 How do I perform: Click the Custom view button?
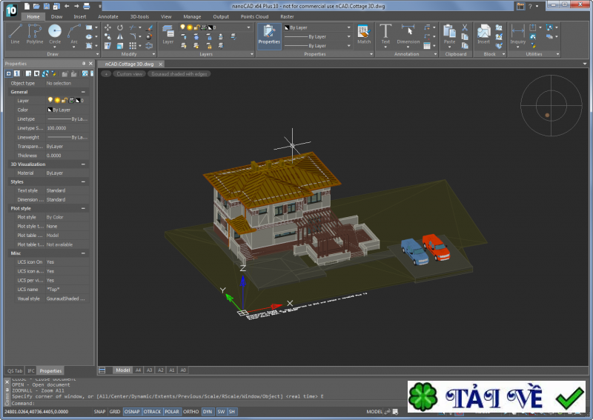129,74
